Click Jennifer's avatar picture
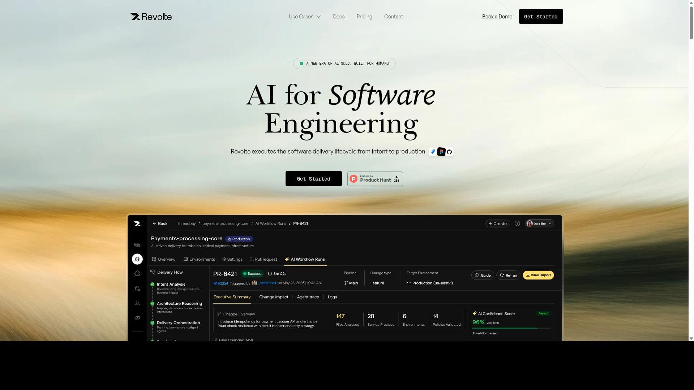Screen dimensions: 694x390 click(x=530, y=224)
